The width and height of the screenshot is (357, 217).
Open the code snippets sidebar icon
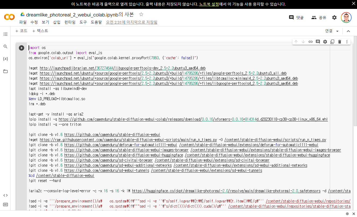[x=5, y=195]
